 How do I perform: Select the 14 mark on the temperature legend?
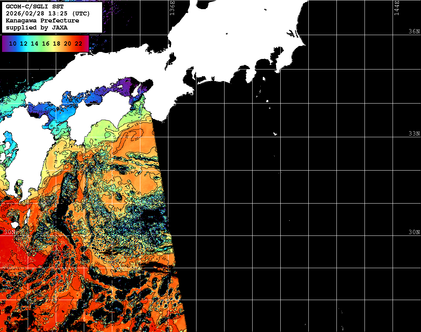click(x=35, y=44)
